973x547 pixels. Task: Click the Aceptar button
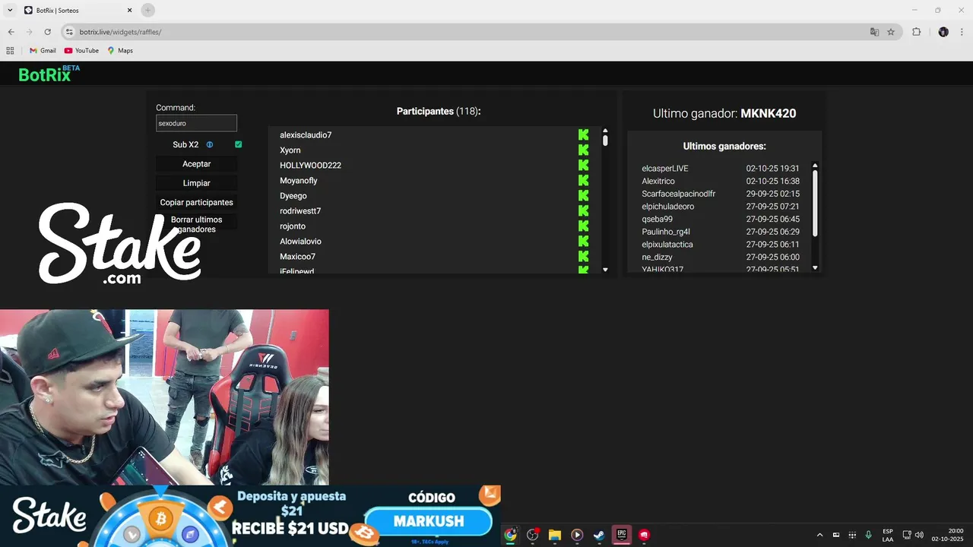(x=196, y=164)
